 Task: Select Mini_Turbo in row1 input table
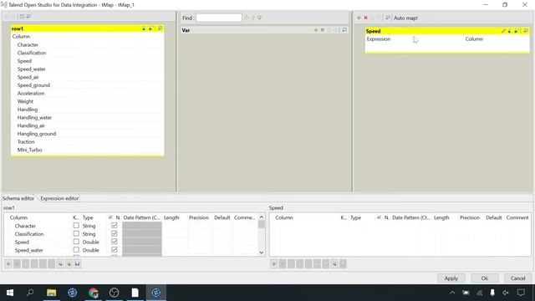(x=30, y=150)
